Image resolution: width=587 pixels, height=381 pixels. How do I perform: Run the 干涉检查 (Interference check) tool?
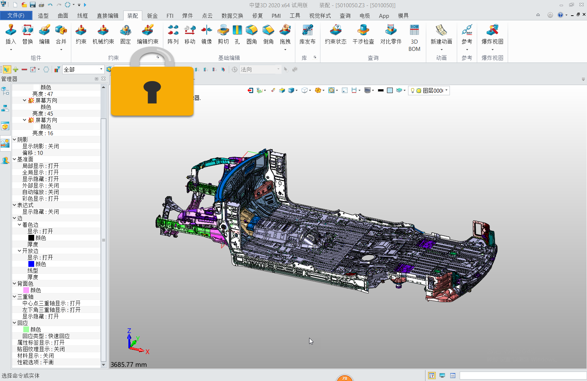363,35
